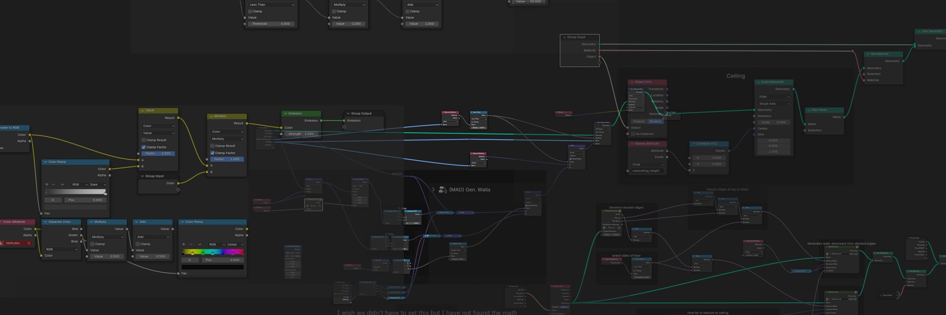The image size is (946, 315).
Task: Click the Scale 0.000 field in Scale Elements
Action: click(x=774, y=123)
